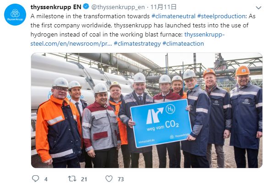Click the reply count 4
267x184 pixels.
click(46, 179)
